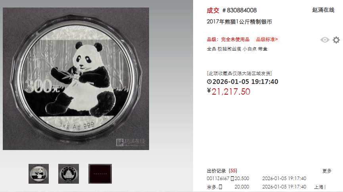This screenshot has width=343, height=192.
Task: Open the gear settings icon
Action: click(336, 40)
